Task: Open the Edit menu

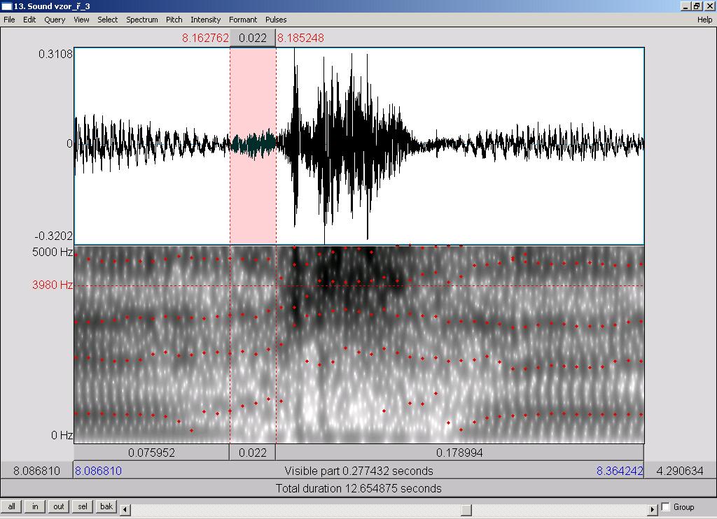Action: [x=29, y=20]
